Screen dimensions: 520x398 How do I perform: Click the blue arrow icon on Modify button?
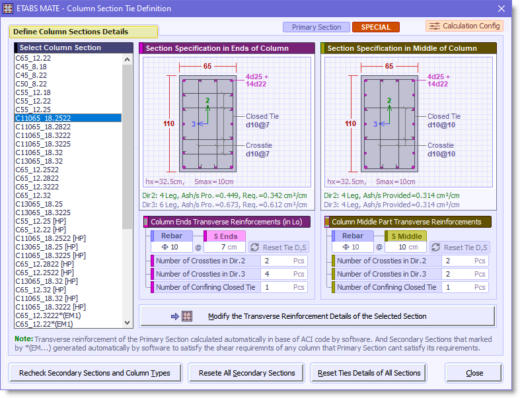coord(175,316)
